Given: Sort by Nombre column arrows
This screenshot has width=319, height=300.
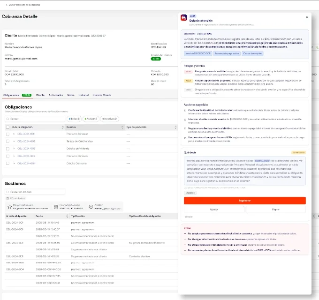Looking at the screenshot, I should click(x=122, y=127).
